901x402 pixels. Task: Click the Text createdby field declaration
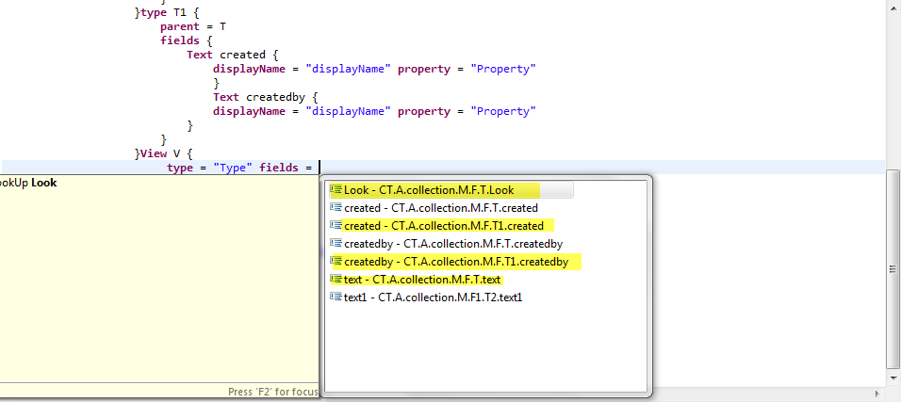pos(265,97)
